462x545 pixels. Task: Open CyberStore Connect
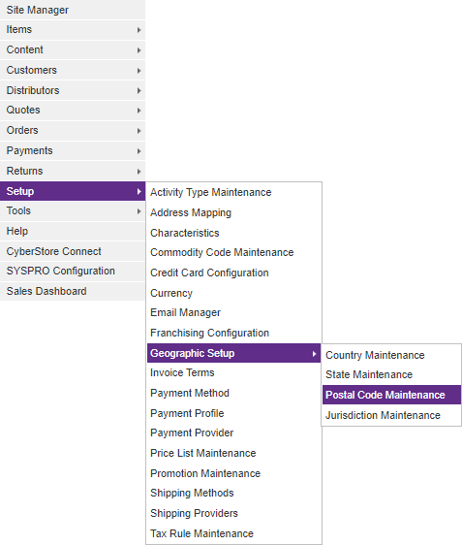[x=73, y=251]
